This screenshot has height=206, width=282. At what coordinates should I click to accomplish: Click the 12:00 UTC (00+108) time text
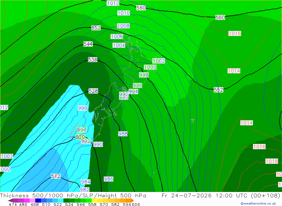tap(248, 195)
